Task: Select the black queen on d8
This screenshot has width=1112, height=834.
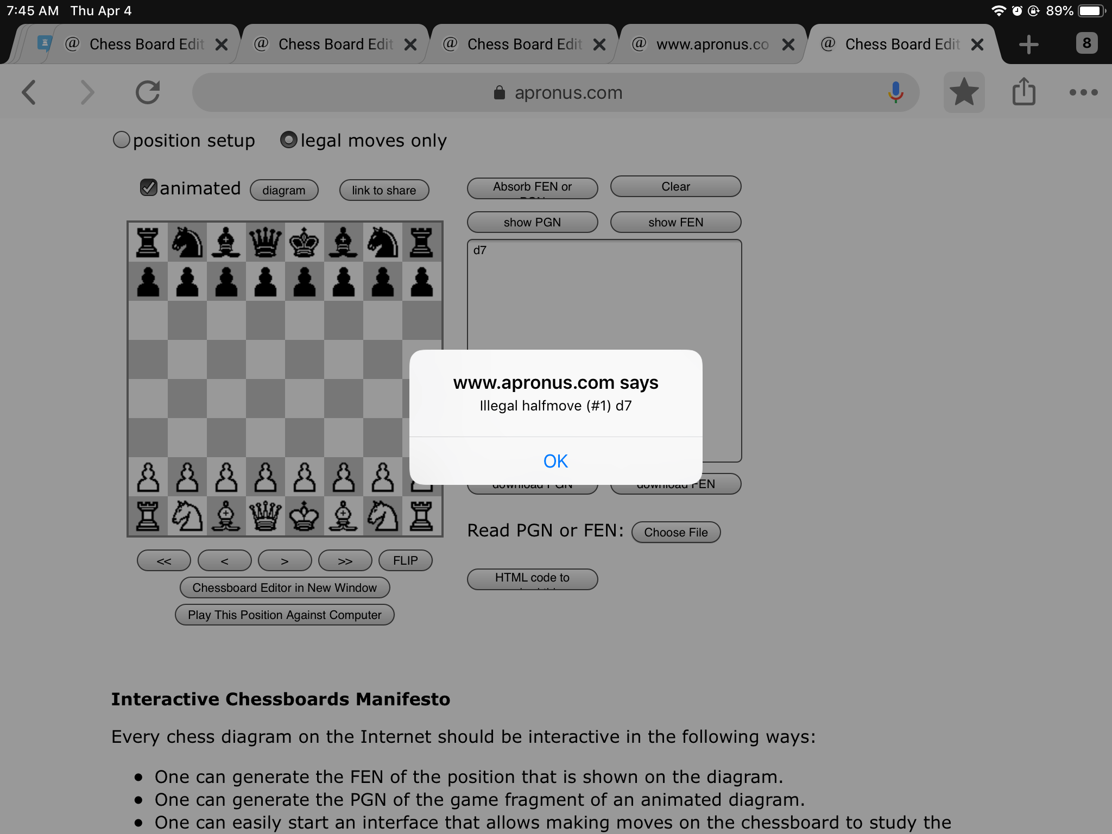Action: (x=266, y=242)
